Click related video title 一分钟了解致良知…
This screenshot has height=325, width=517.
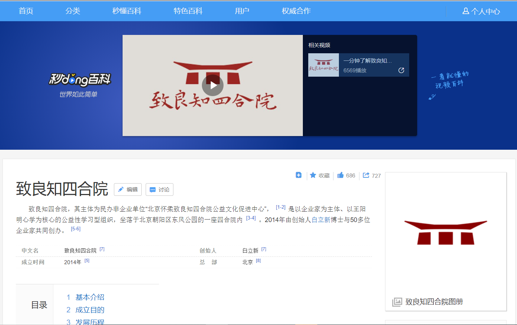tap(367, 60)
